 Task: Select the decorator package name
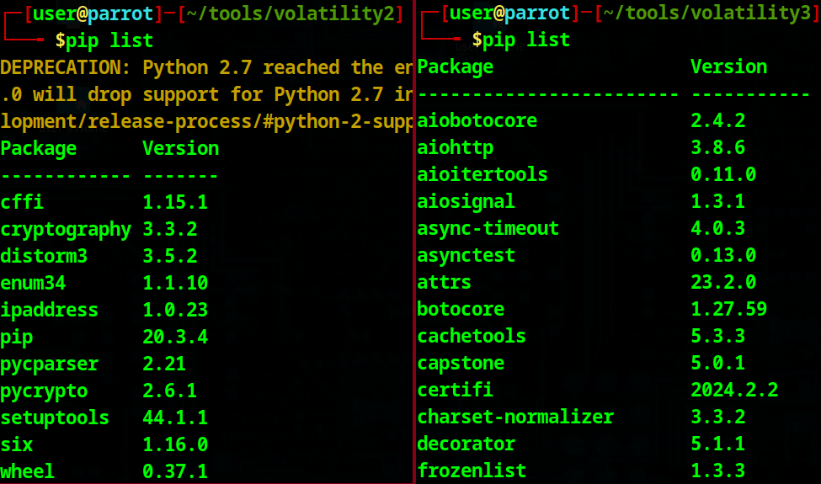coord(466,444)
